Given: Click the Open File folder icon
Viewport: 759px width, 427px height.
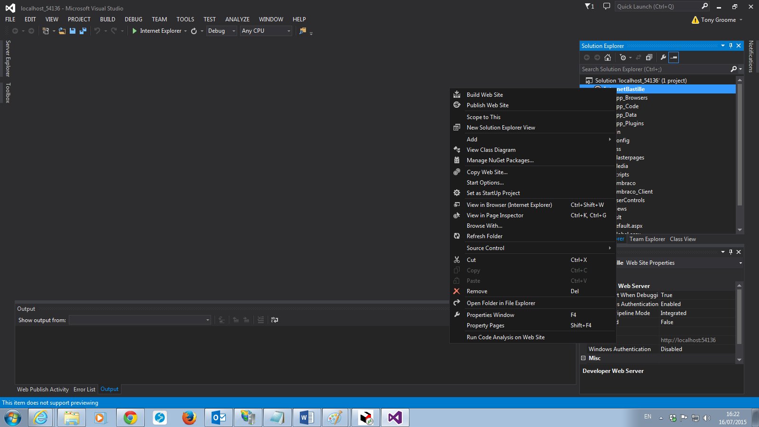Looking at the screenshot, I should coord(62,31).
